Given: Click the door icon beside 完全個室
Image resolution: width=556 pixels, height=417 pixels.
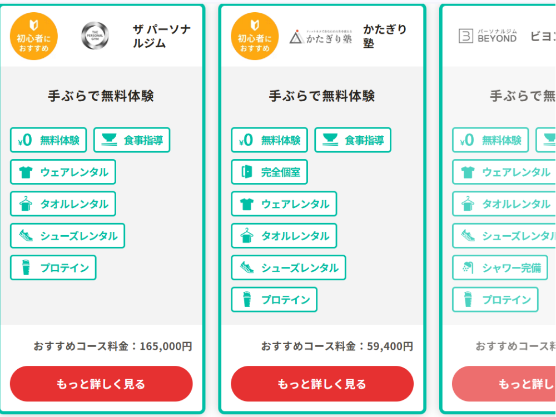Looking at the screenshot, I should pyautogui.click(x=246, y=172).
